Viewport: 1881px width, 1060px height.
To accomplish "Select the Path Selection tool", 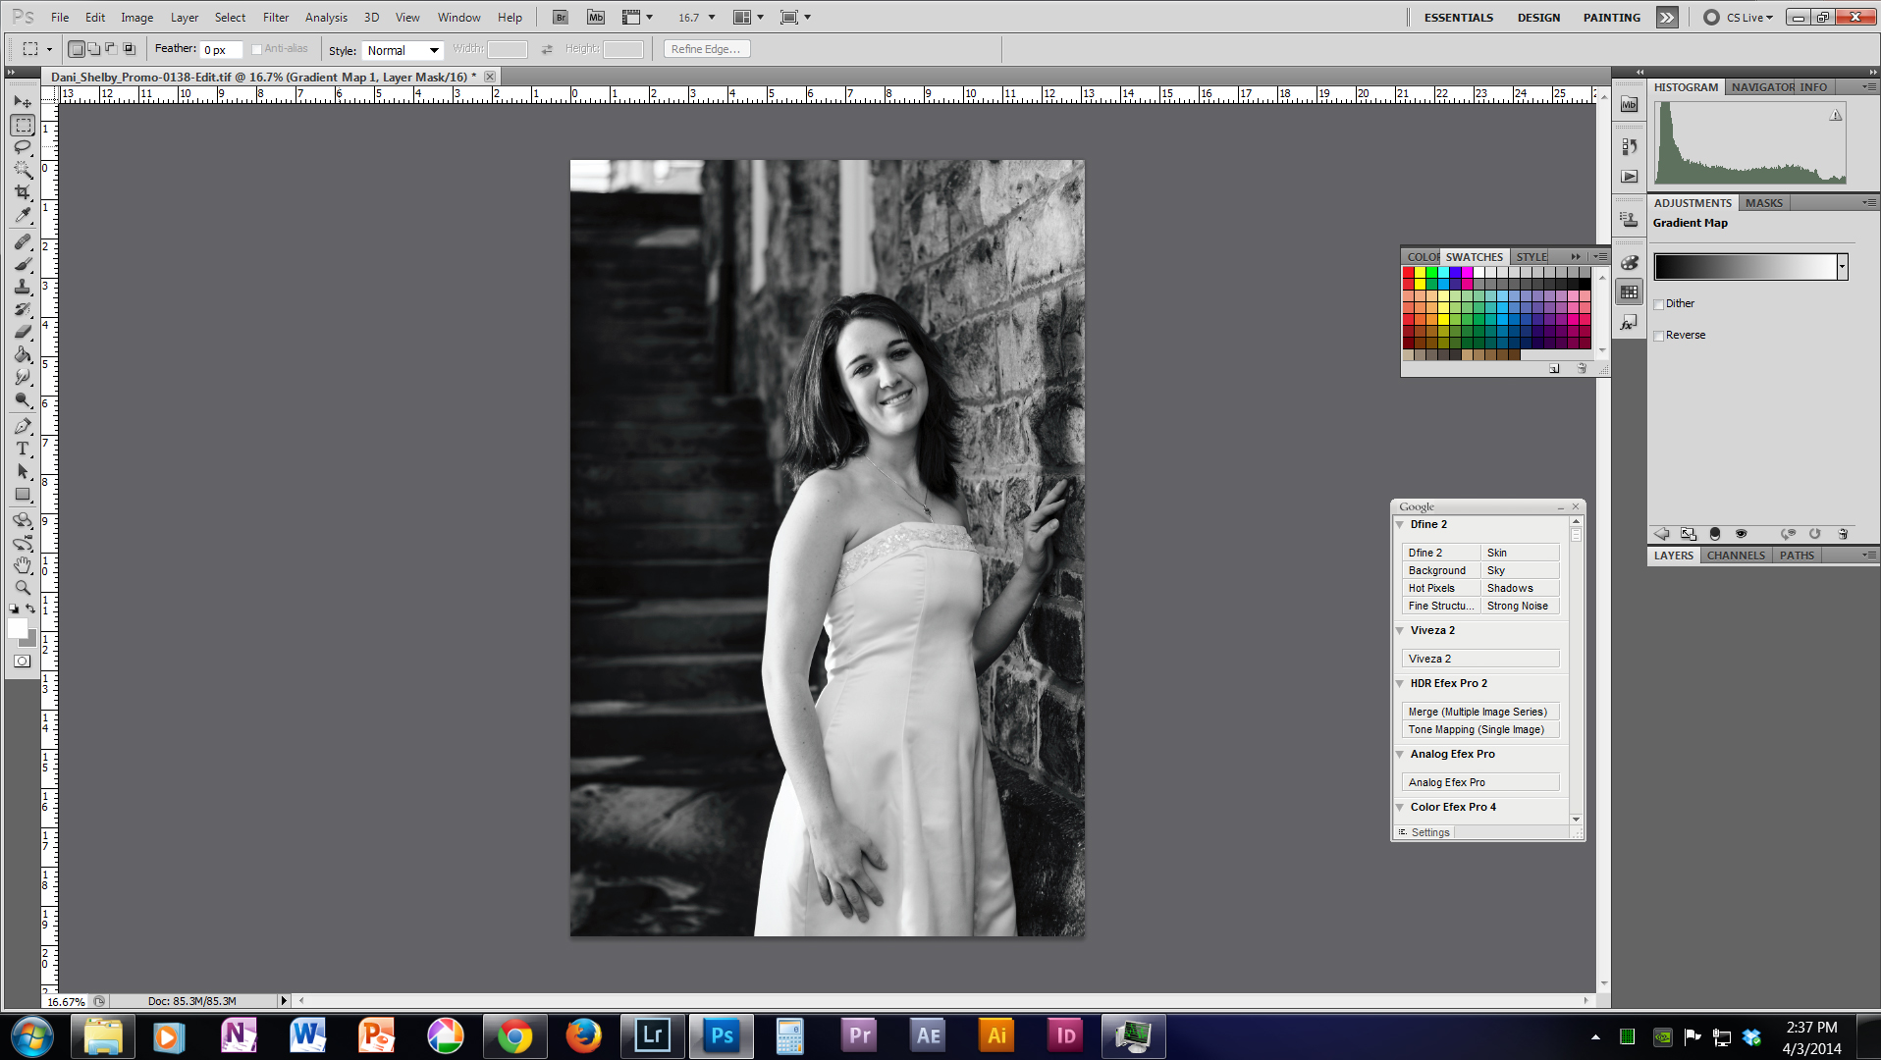I will click(23, 471).
